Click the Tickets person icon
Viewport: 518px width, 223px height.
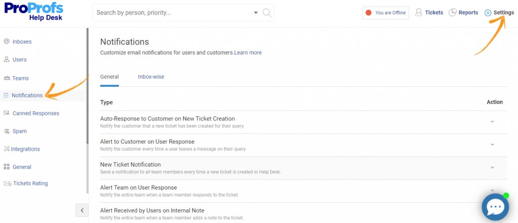(418, 13)
